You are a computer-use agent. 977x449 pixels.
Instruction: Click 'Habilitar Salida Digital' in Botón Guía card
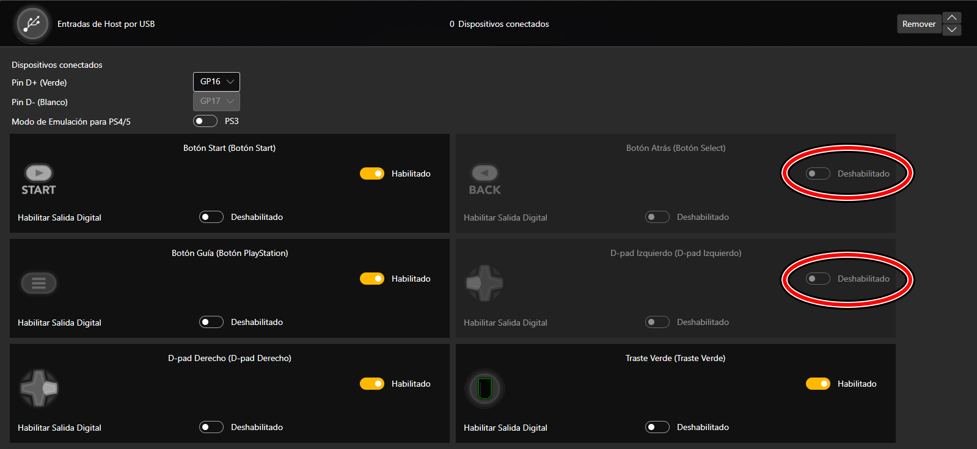[59, 323]
